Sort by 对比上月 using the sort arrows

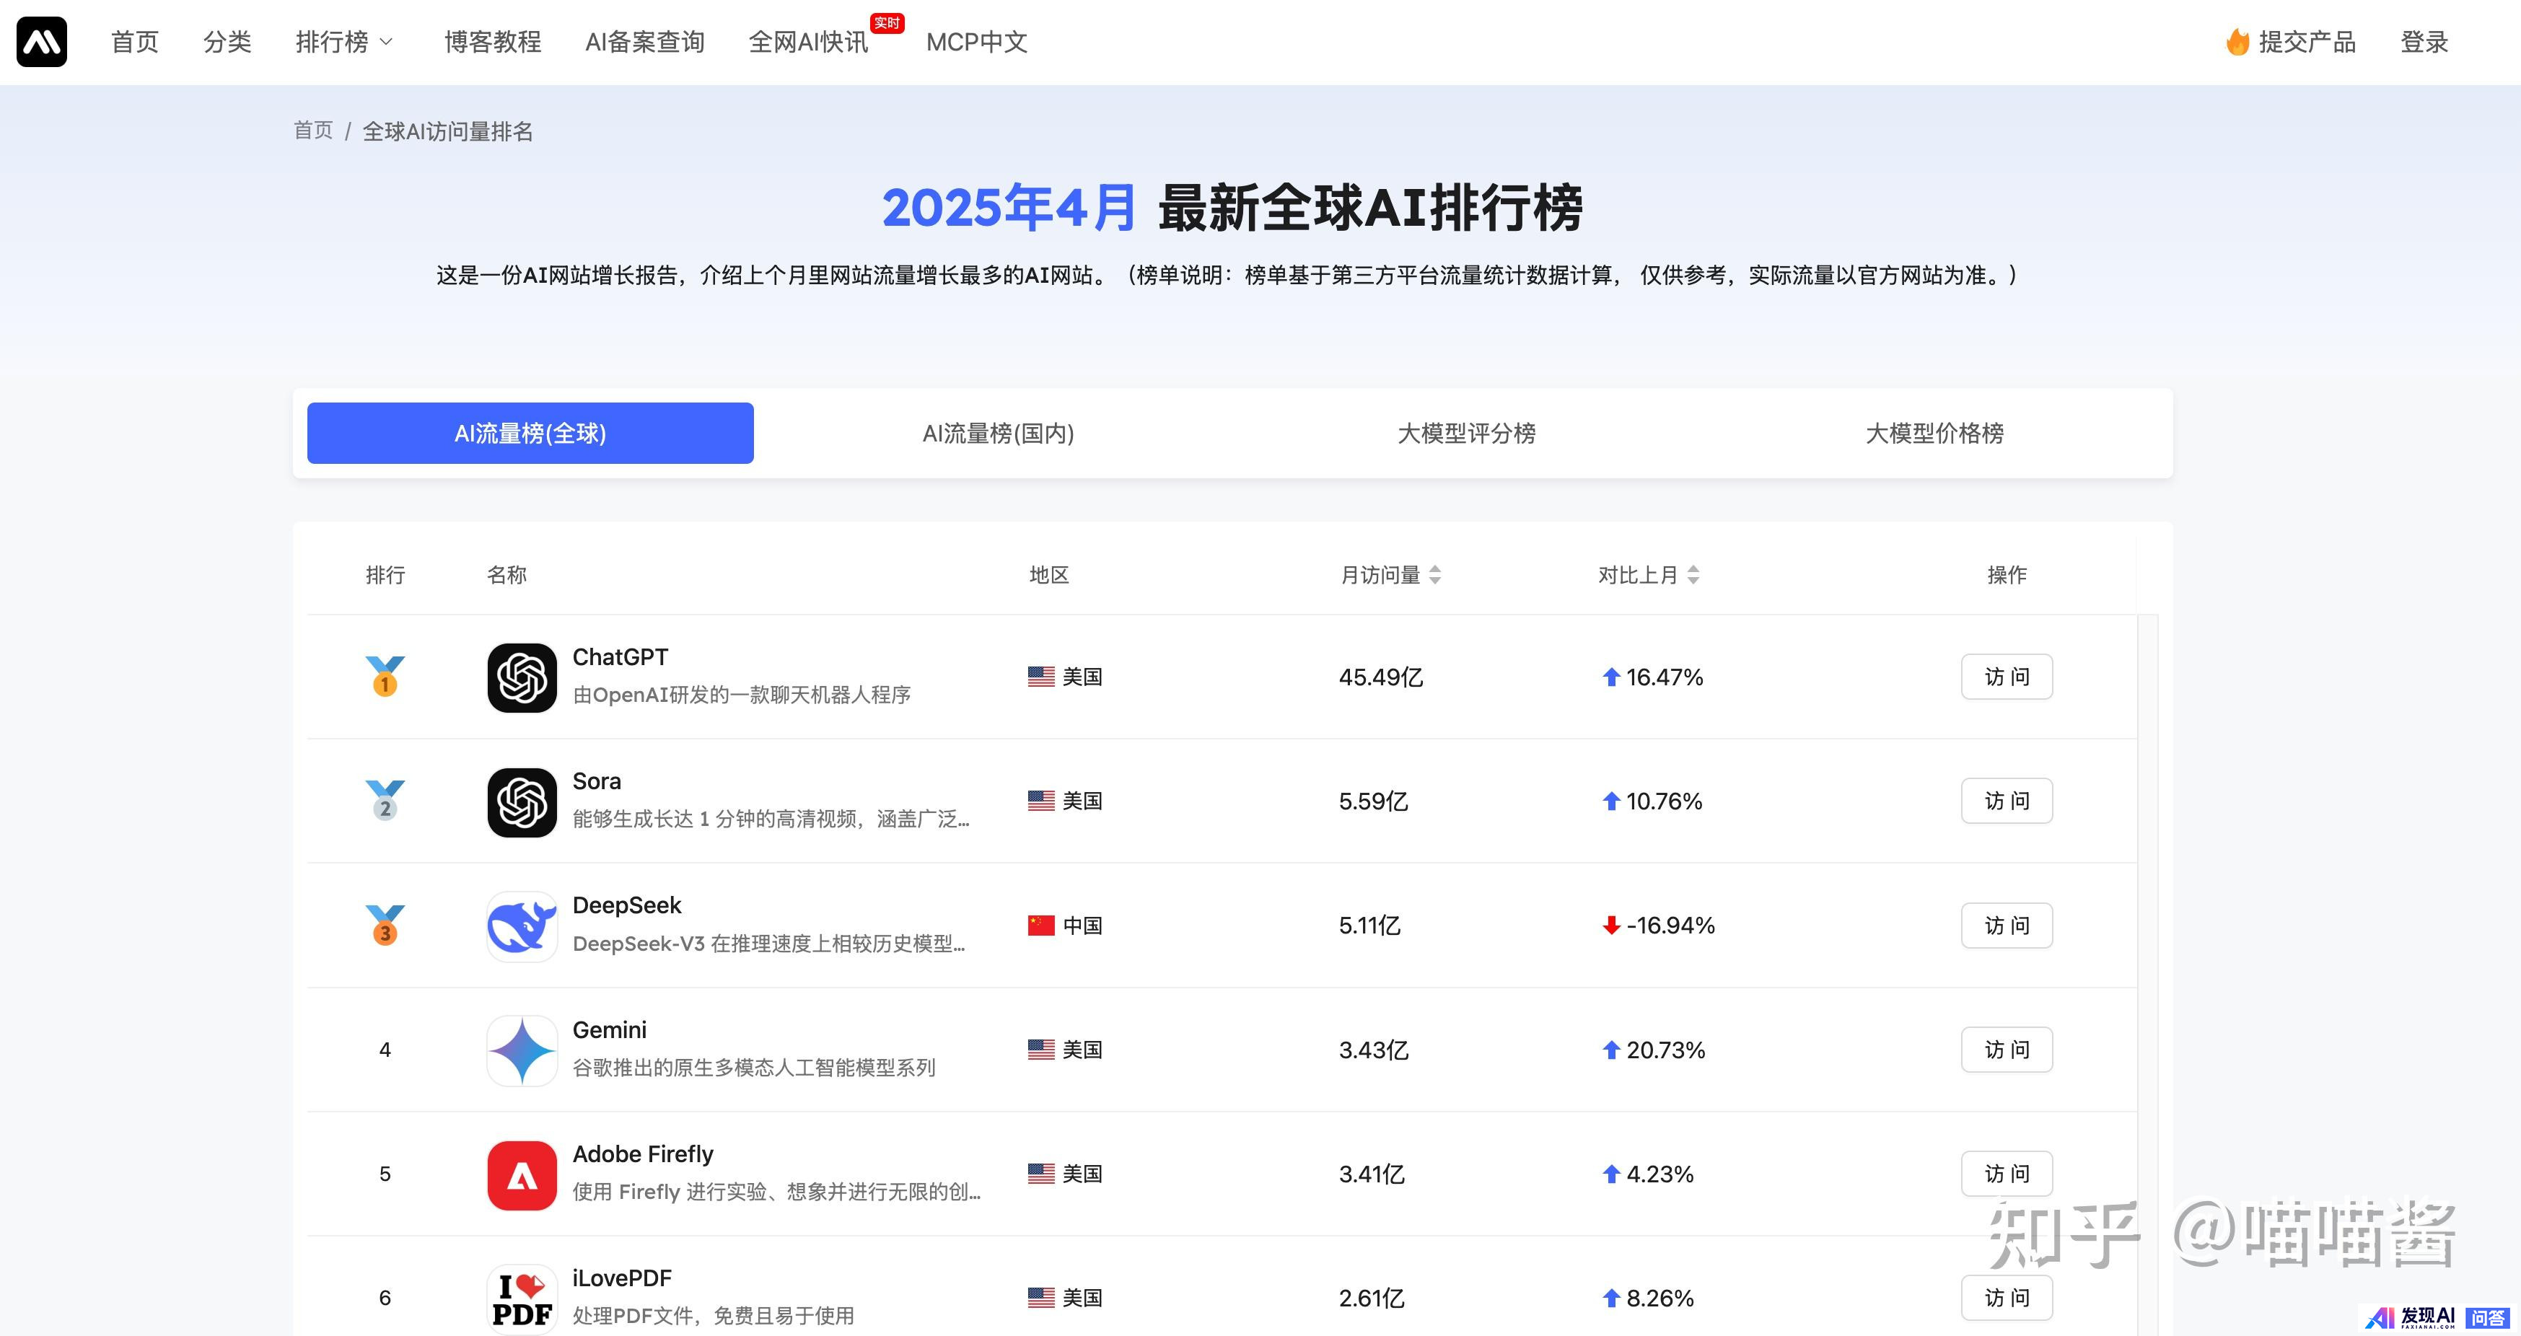coord(1693,574)
